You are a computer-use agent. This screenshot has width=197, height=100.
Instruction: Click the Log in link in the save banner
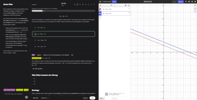[110, 93]
